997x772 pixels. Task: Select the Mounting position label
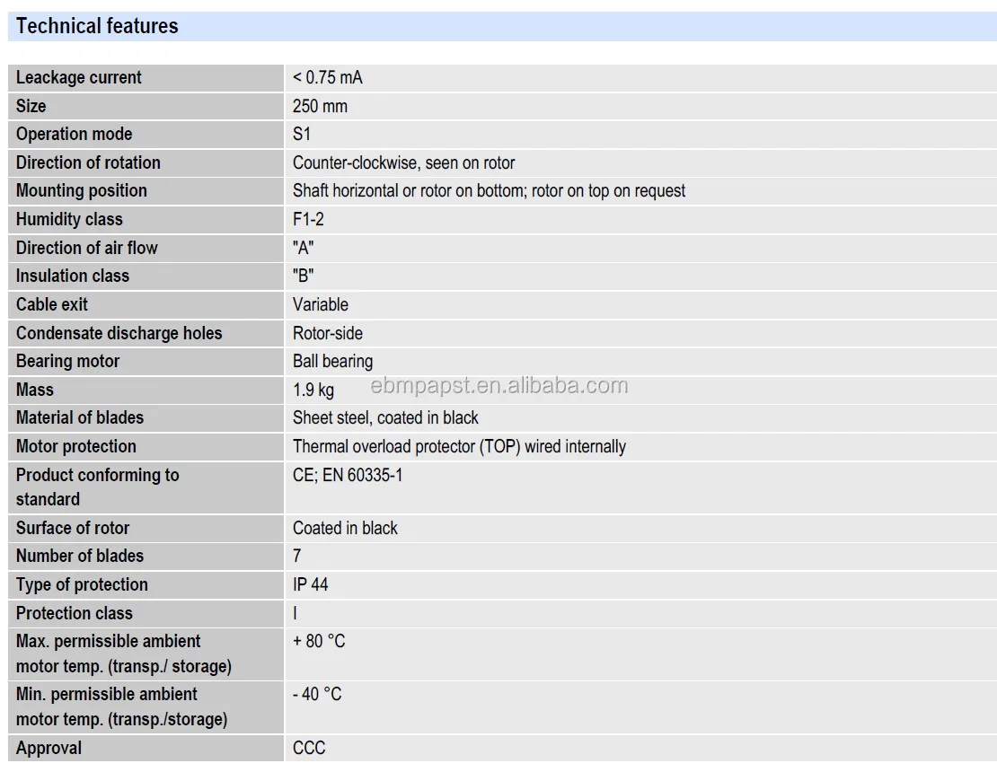pyautogui.click(x=81, y=190)
